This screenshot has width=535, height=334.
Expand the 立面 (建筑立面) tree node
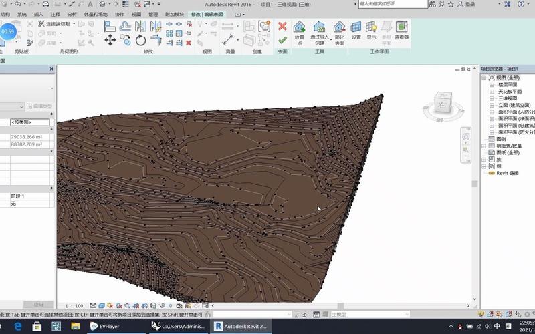click(x=492, y=105)
